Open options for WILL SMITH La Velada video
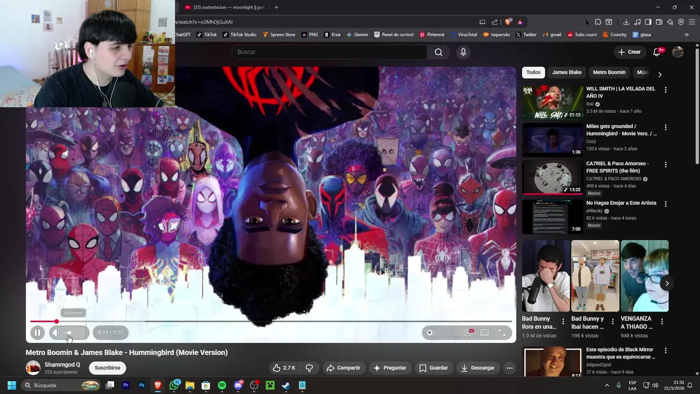 666,90
